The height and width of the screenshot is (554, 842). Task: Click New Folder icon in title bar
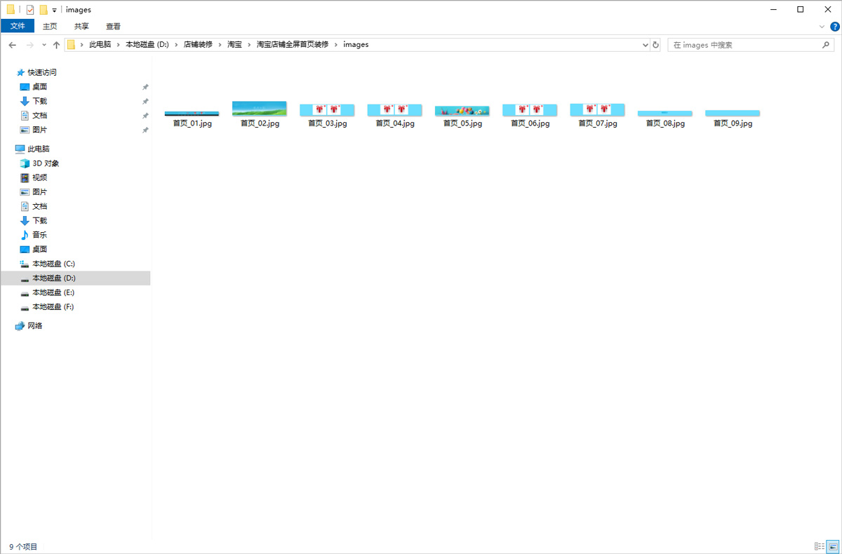tap(44, 10)
